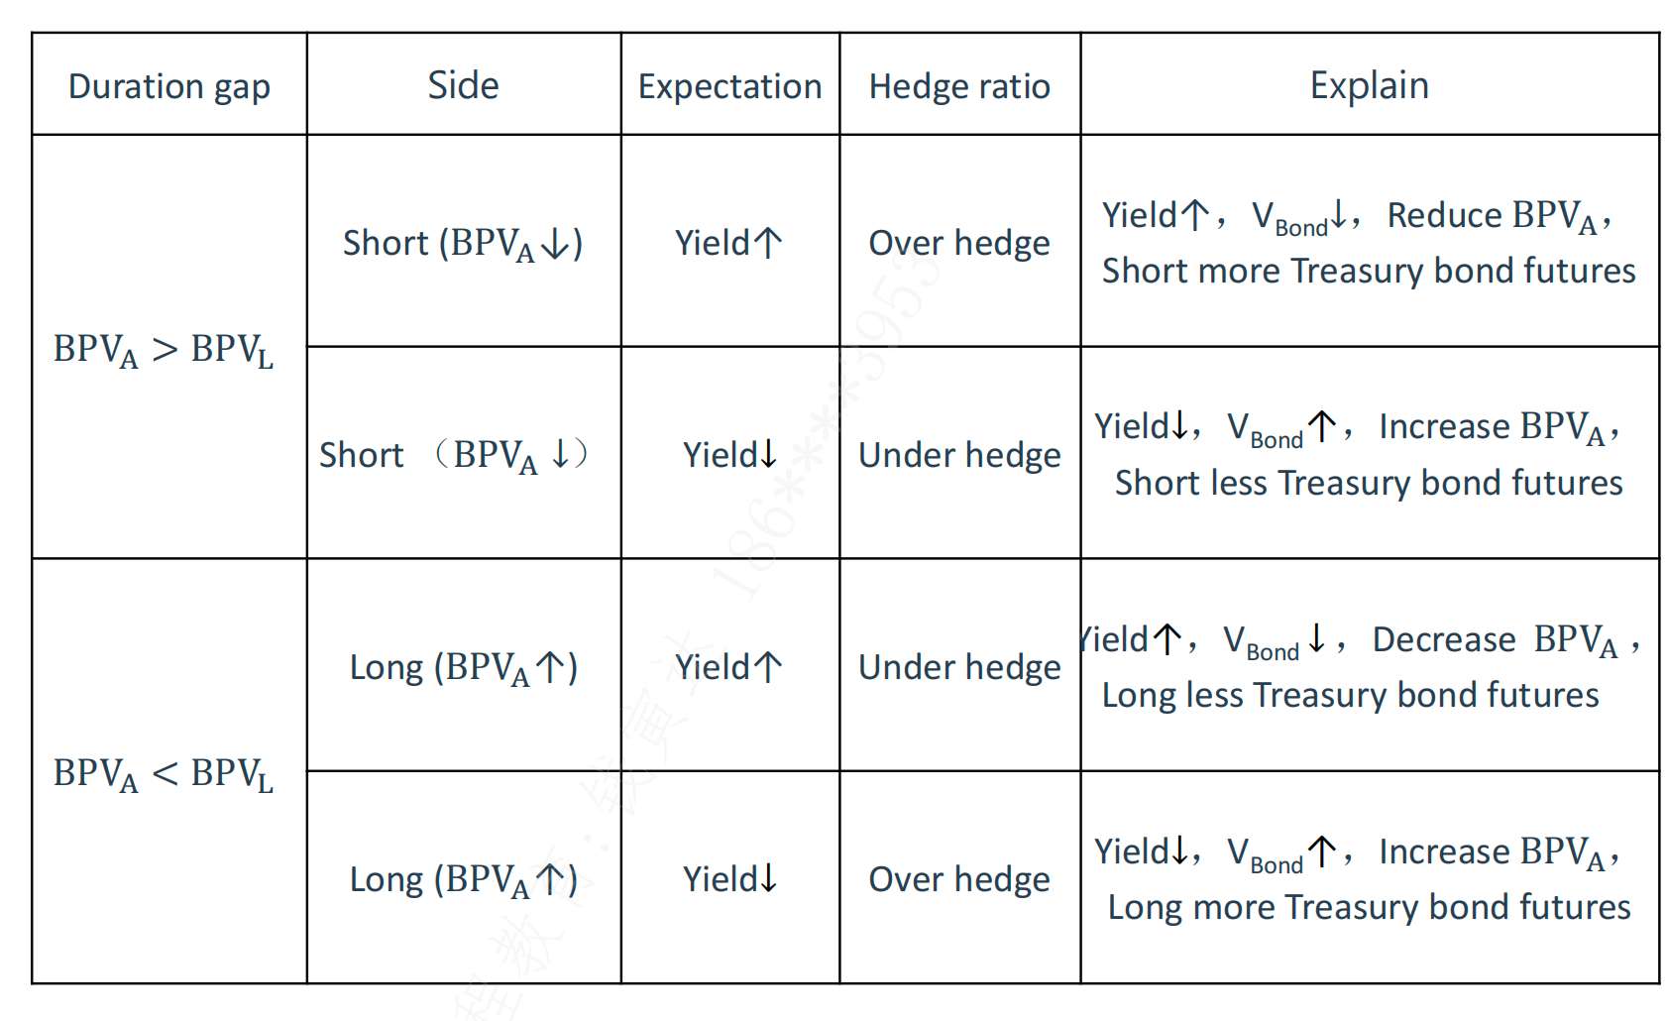Screen dimensions: 1667x1021
Task: Select the "BPVA > BPVL" duration gap cell
Action: (x=164, y=350)
